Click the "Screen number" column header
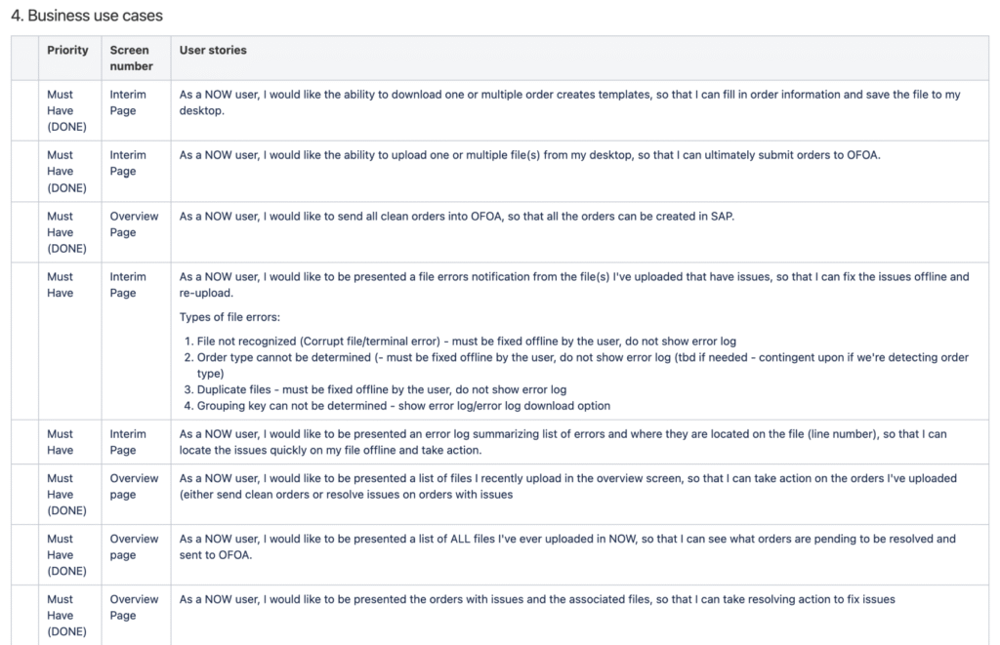Viewport: 1000px width, 645px height. [x=131, y=58]
